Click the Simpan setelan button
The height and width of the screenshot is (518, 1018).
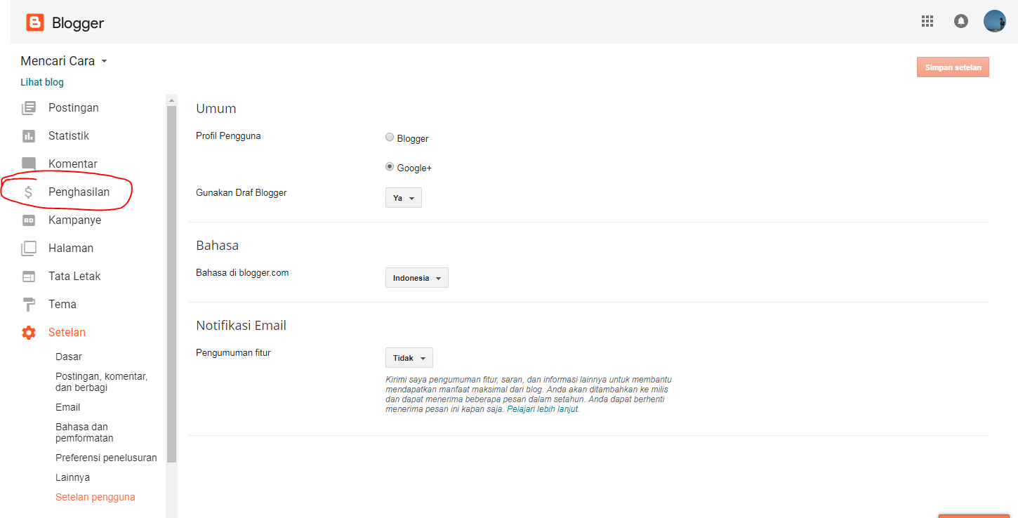pyautogui.click(x=953, y=67)
